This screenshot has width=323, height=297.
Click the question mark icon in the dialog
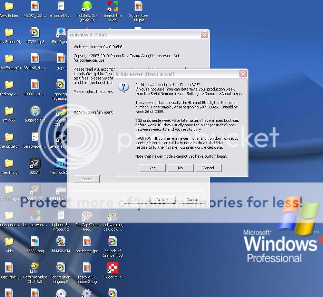[x=124, y=88]
